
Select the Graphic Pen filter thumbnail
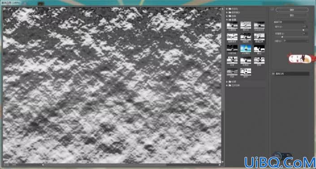coord(246,37)
